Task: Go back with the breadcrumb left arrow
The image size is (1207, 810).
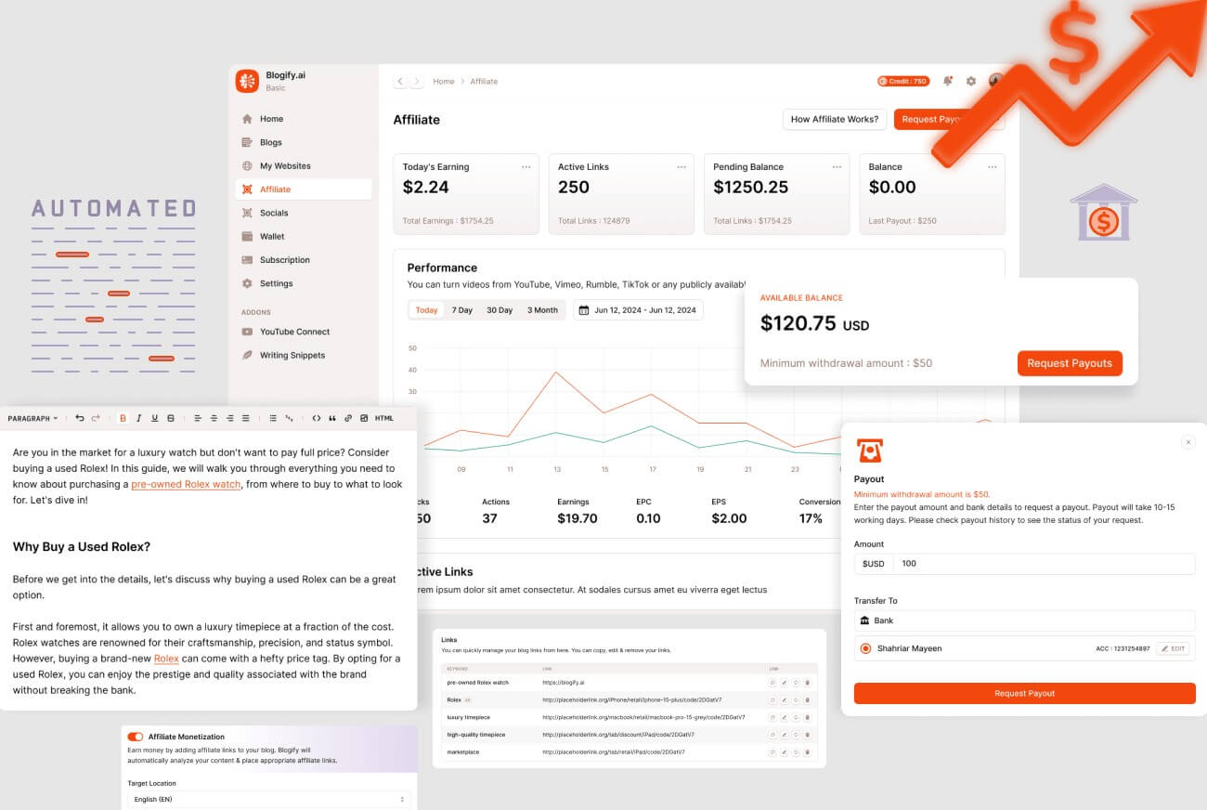Action: (x=400, y=82)
